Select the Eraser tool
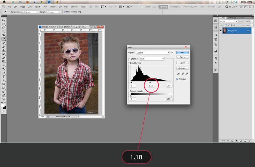Viewport: 255px width, 167px height. pyautogui.click(x=3, y=58)
